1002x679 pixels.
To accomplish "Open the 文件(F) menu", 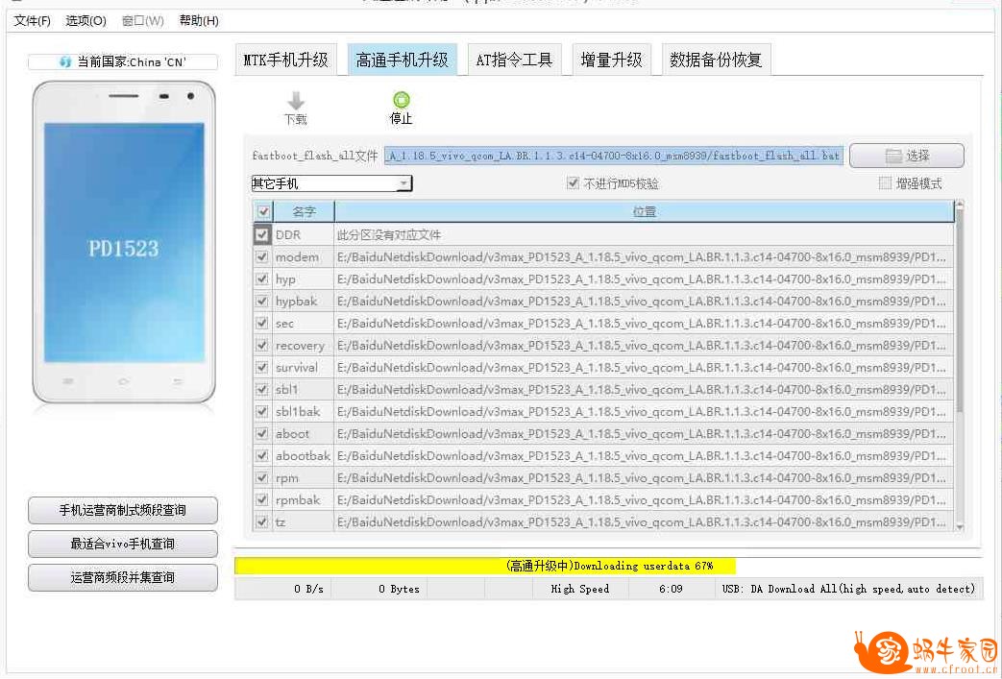I will tap(32, 21).
